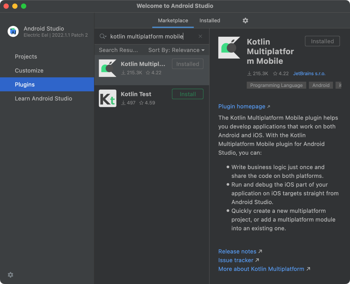Viewport: 350px width, 284px height.
Task: Open the plugins settings gear beside Installed tab
Action: point(245,20)
